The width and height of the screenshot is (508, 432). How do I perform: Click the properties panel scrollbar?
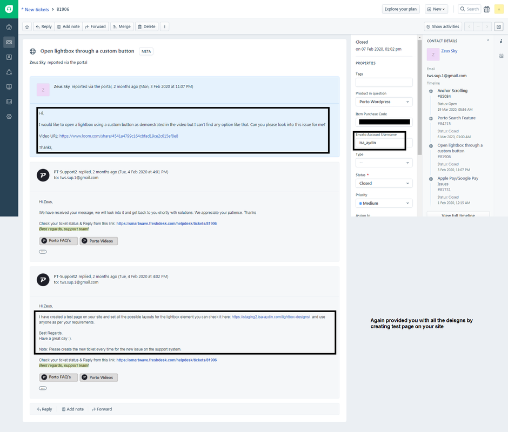[419, 97]
